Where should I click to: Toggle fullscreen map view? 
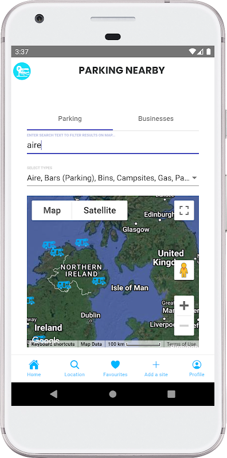tap(184, 210)
